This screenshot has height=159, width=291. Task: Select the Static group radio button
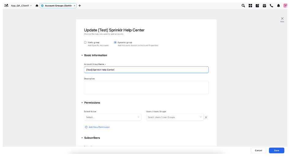(85, 43)
